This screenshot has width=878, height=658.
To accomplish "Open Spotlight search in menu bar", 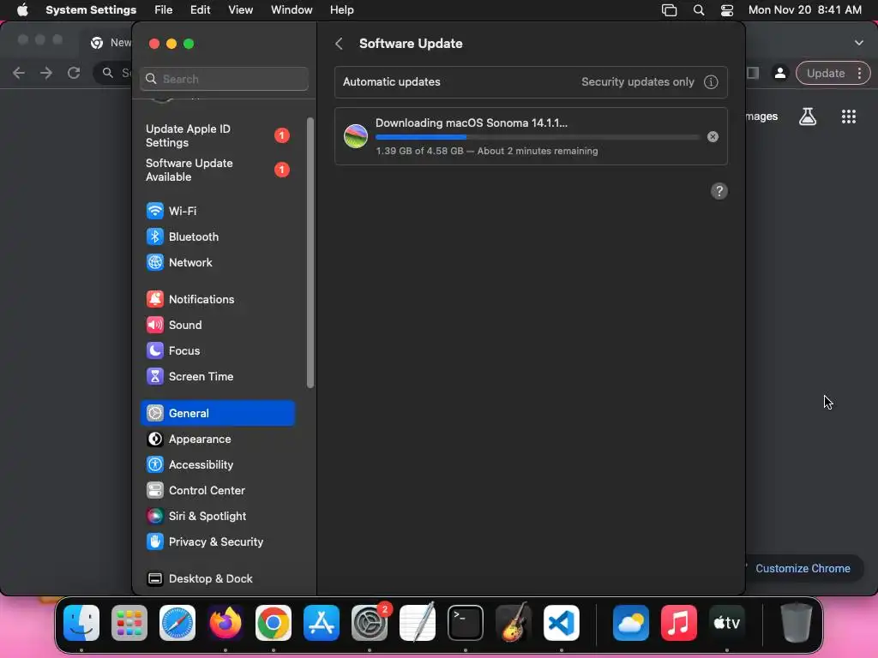I will (x=698, y=10).
